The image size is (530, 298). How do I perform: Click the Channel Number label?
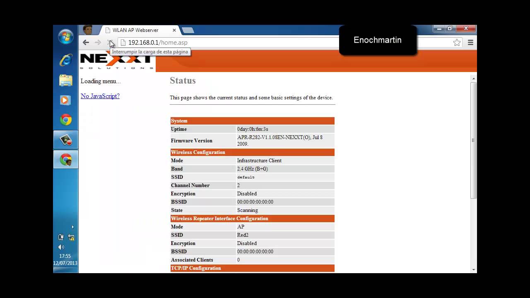click(x=190, y=185)
